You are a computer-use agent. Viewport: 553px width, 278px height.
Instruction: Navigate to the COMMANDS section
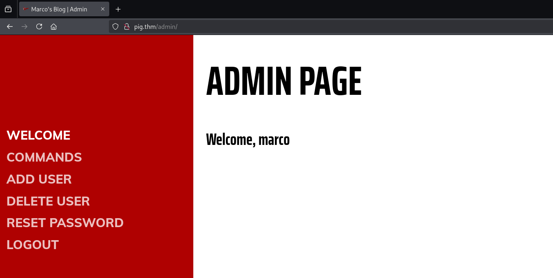(x=44, y=157)
